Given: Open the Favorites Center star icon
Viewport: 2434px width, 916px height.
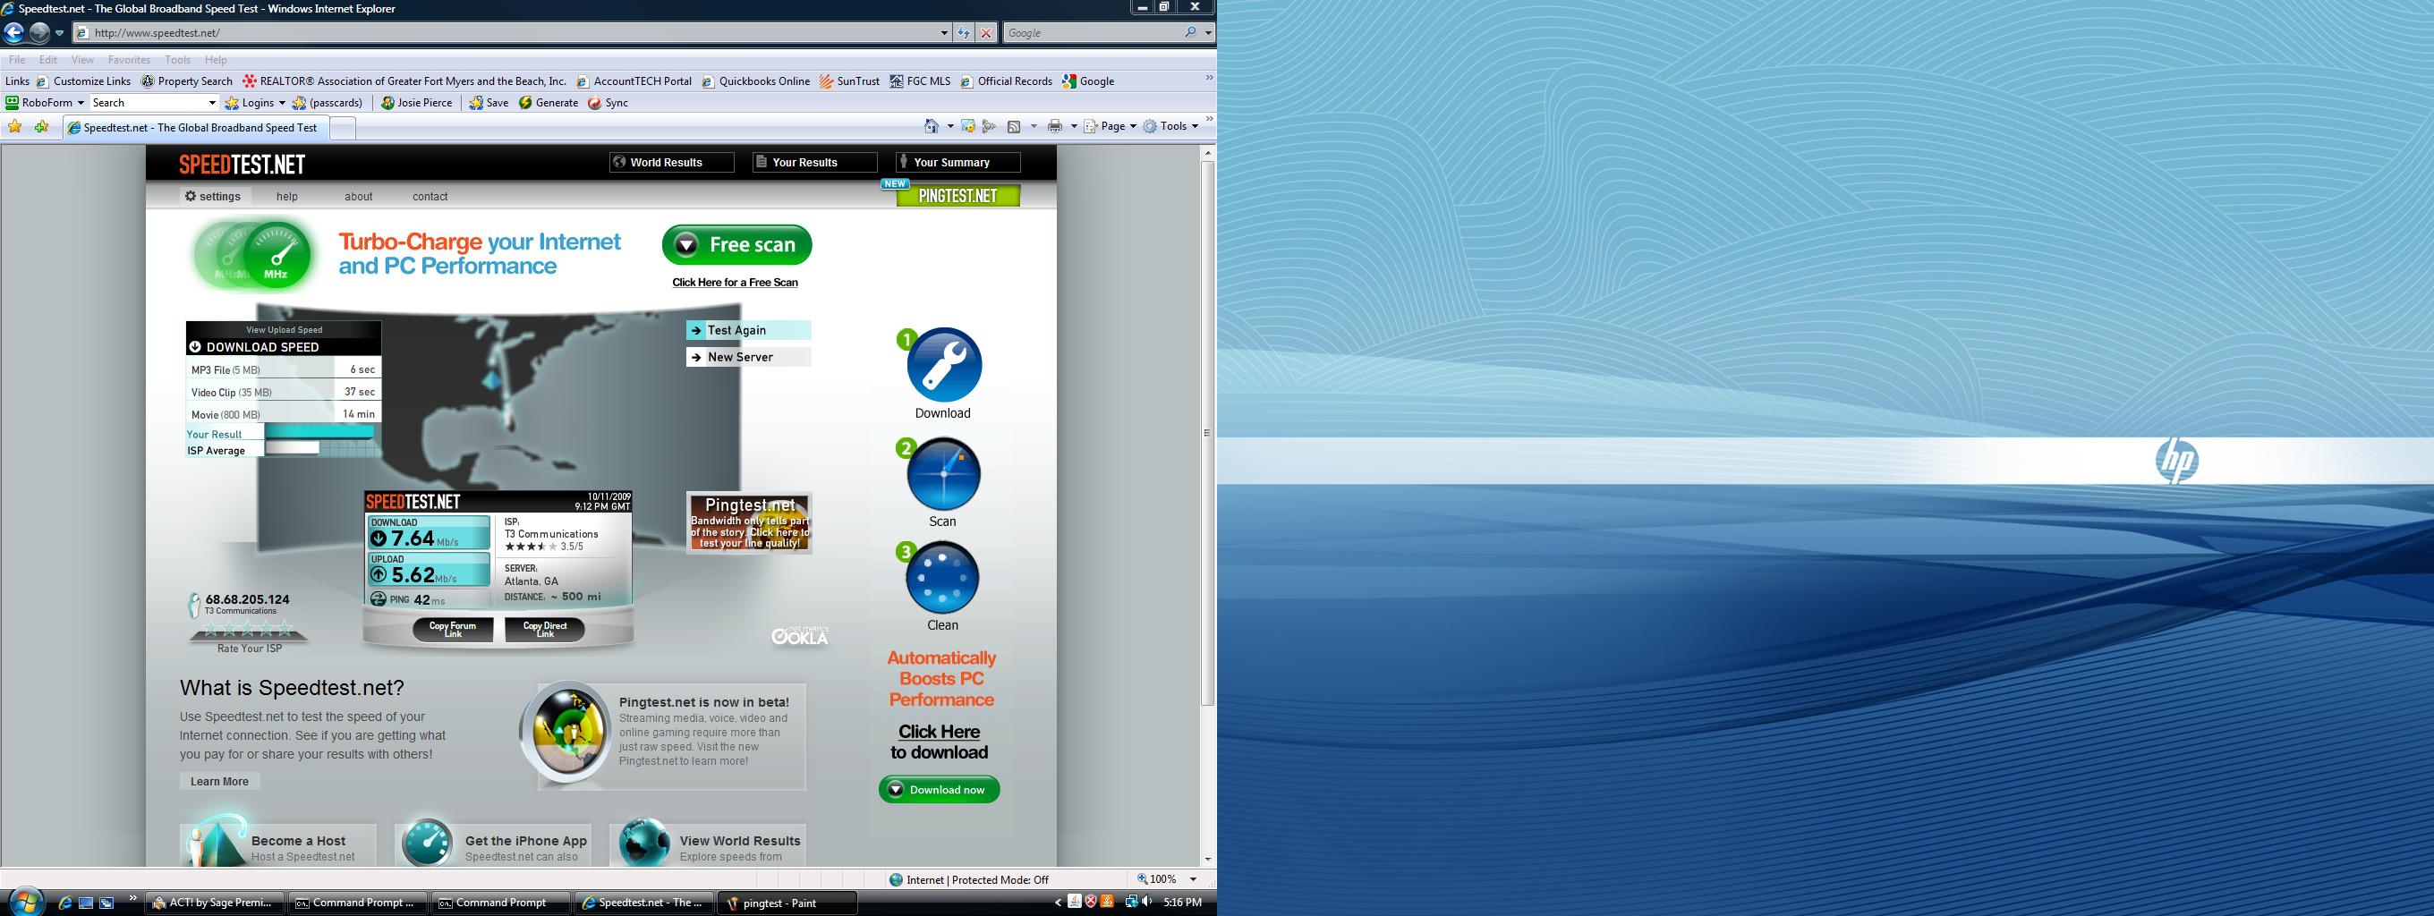Looking at the screenshot, I should (x=15, y=126).
